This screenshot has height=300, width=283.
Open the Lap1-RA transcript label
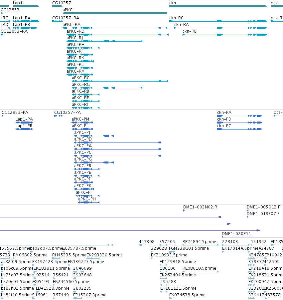(x=22, y=18)
